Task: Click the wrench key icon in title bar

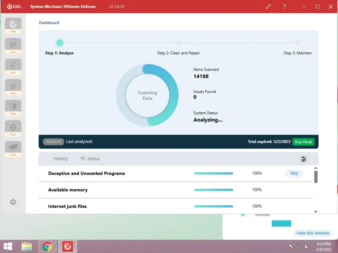Action: point(268,7)
